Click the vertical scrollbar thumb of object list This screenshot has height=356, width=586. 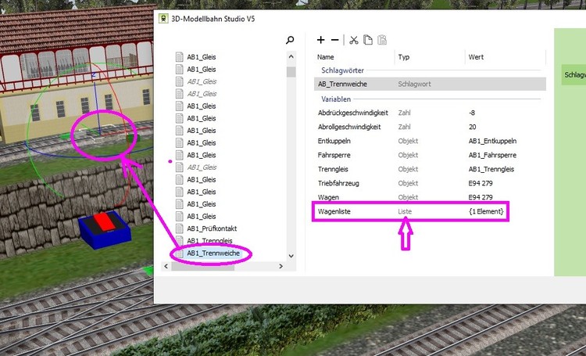[291, 71]
